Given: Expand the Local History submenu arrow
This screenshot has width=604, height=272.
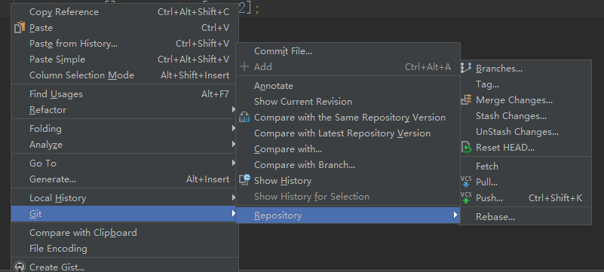Looking at the screenshot, I should (234, 197).
